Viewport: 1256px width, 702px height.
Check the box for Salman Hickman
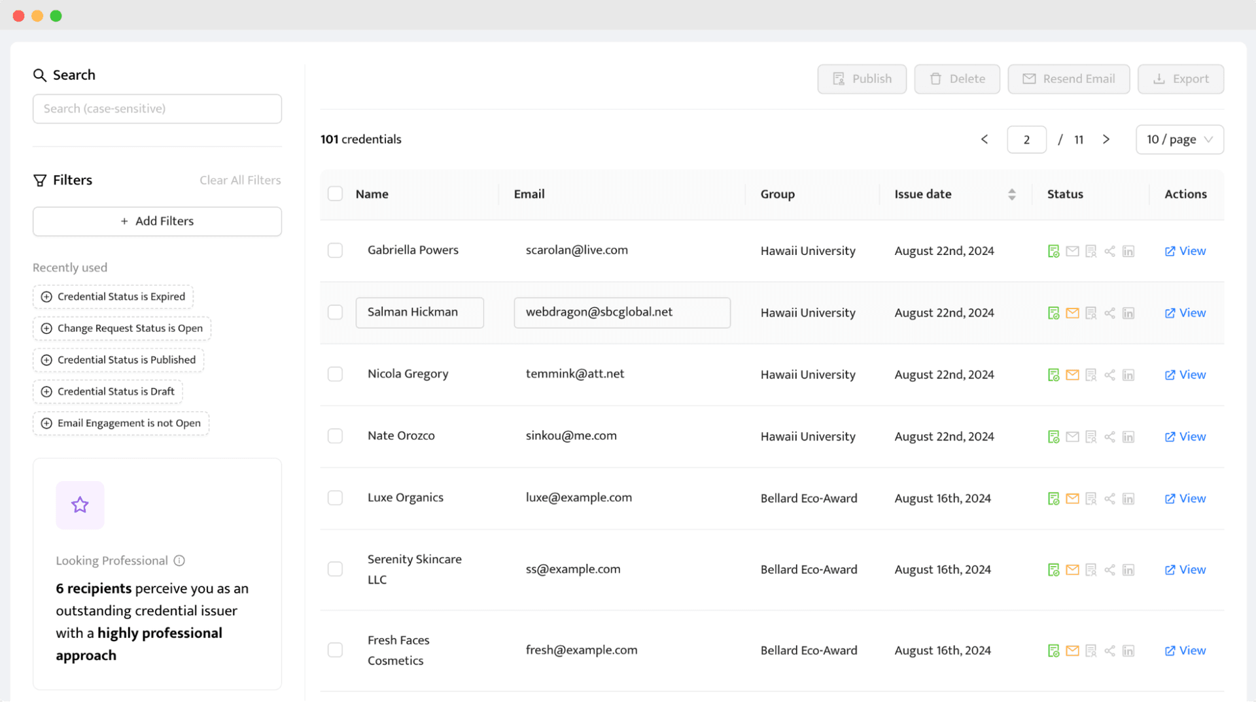pyautogui.click(x=335, y=312)
